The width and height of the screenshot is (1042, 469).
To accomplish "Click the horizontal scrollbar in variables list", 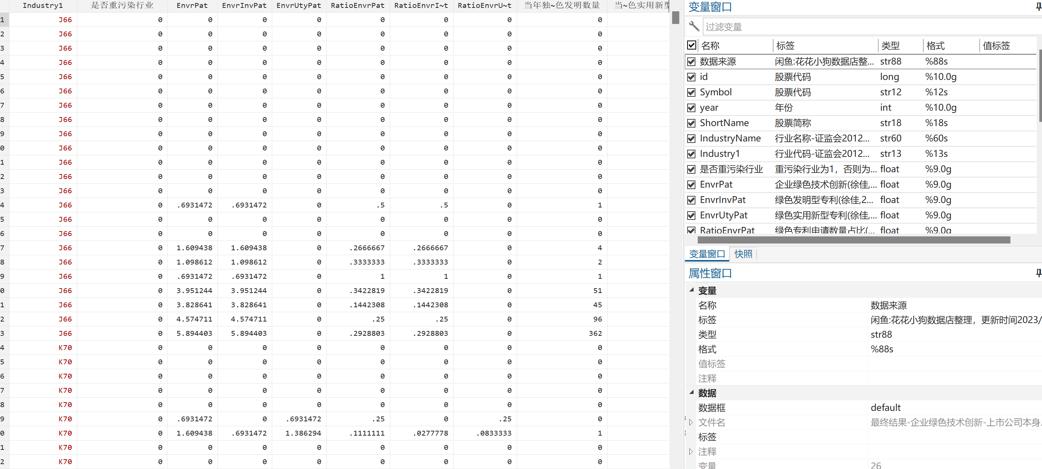I will click(x=854, y=240).
